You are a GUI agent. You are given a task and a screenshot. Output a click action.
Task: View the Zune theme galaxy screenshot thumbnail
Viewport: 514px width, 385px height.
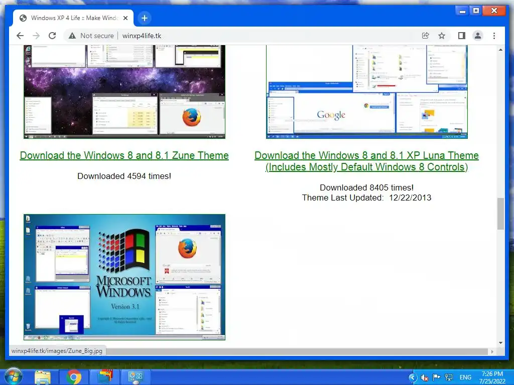[x=124, y=92]
